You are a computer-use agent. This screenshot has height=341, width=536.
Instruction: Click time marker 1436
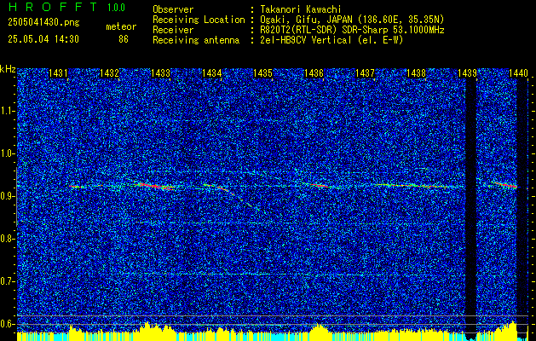point(314,72)
